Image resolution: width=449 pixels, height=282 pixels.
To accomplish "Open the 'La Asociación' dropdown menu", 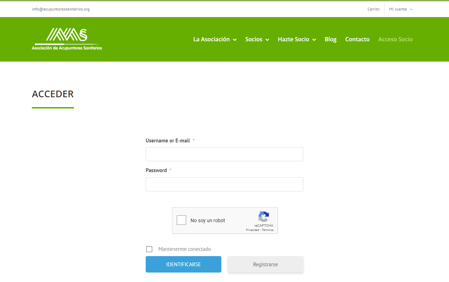I will click(215, 39).
